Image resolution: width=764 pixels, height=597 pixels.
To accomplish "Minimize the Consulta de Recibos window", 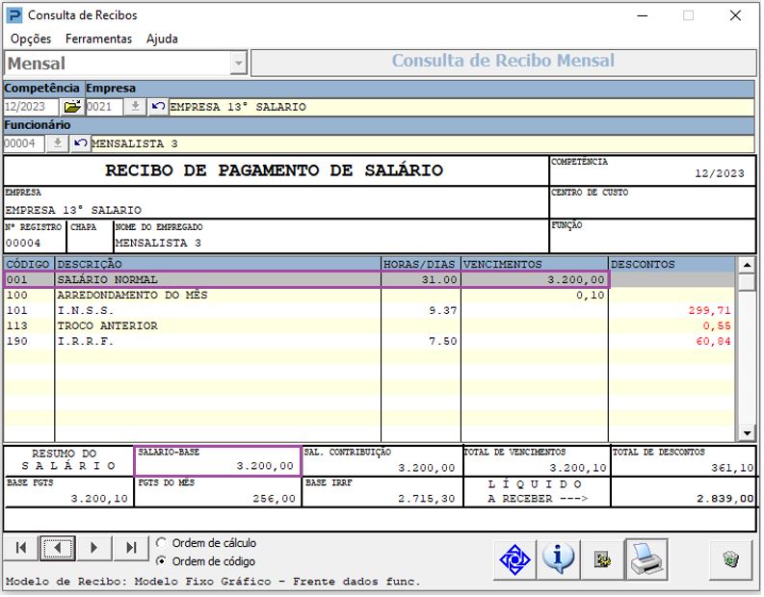I will [x=643, y=15].
